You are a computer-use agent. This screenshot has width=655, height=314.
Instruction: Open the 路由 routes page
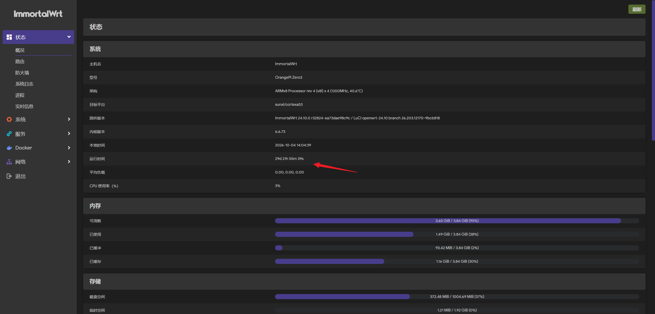coord(20,62)
